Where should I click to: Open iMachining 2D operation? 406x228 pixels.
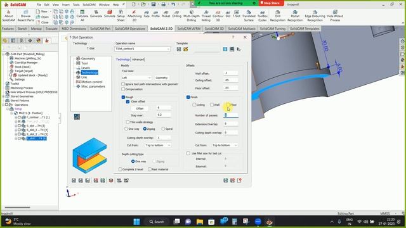click(x=134, y=16)
